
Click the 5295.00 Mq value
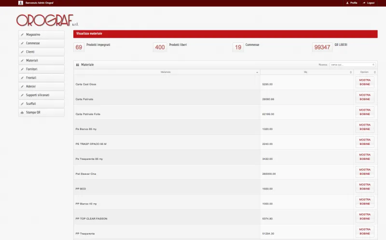(x=267, y=85)
